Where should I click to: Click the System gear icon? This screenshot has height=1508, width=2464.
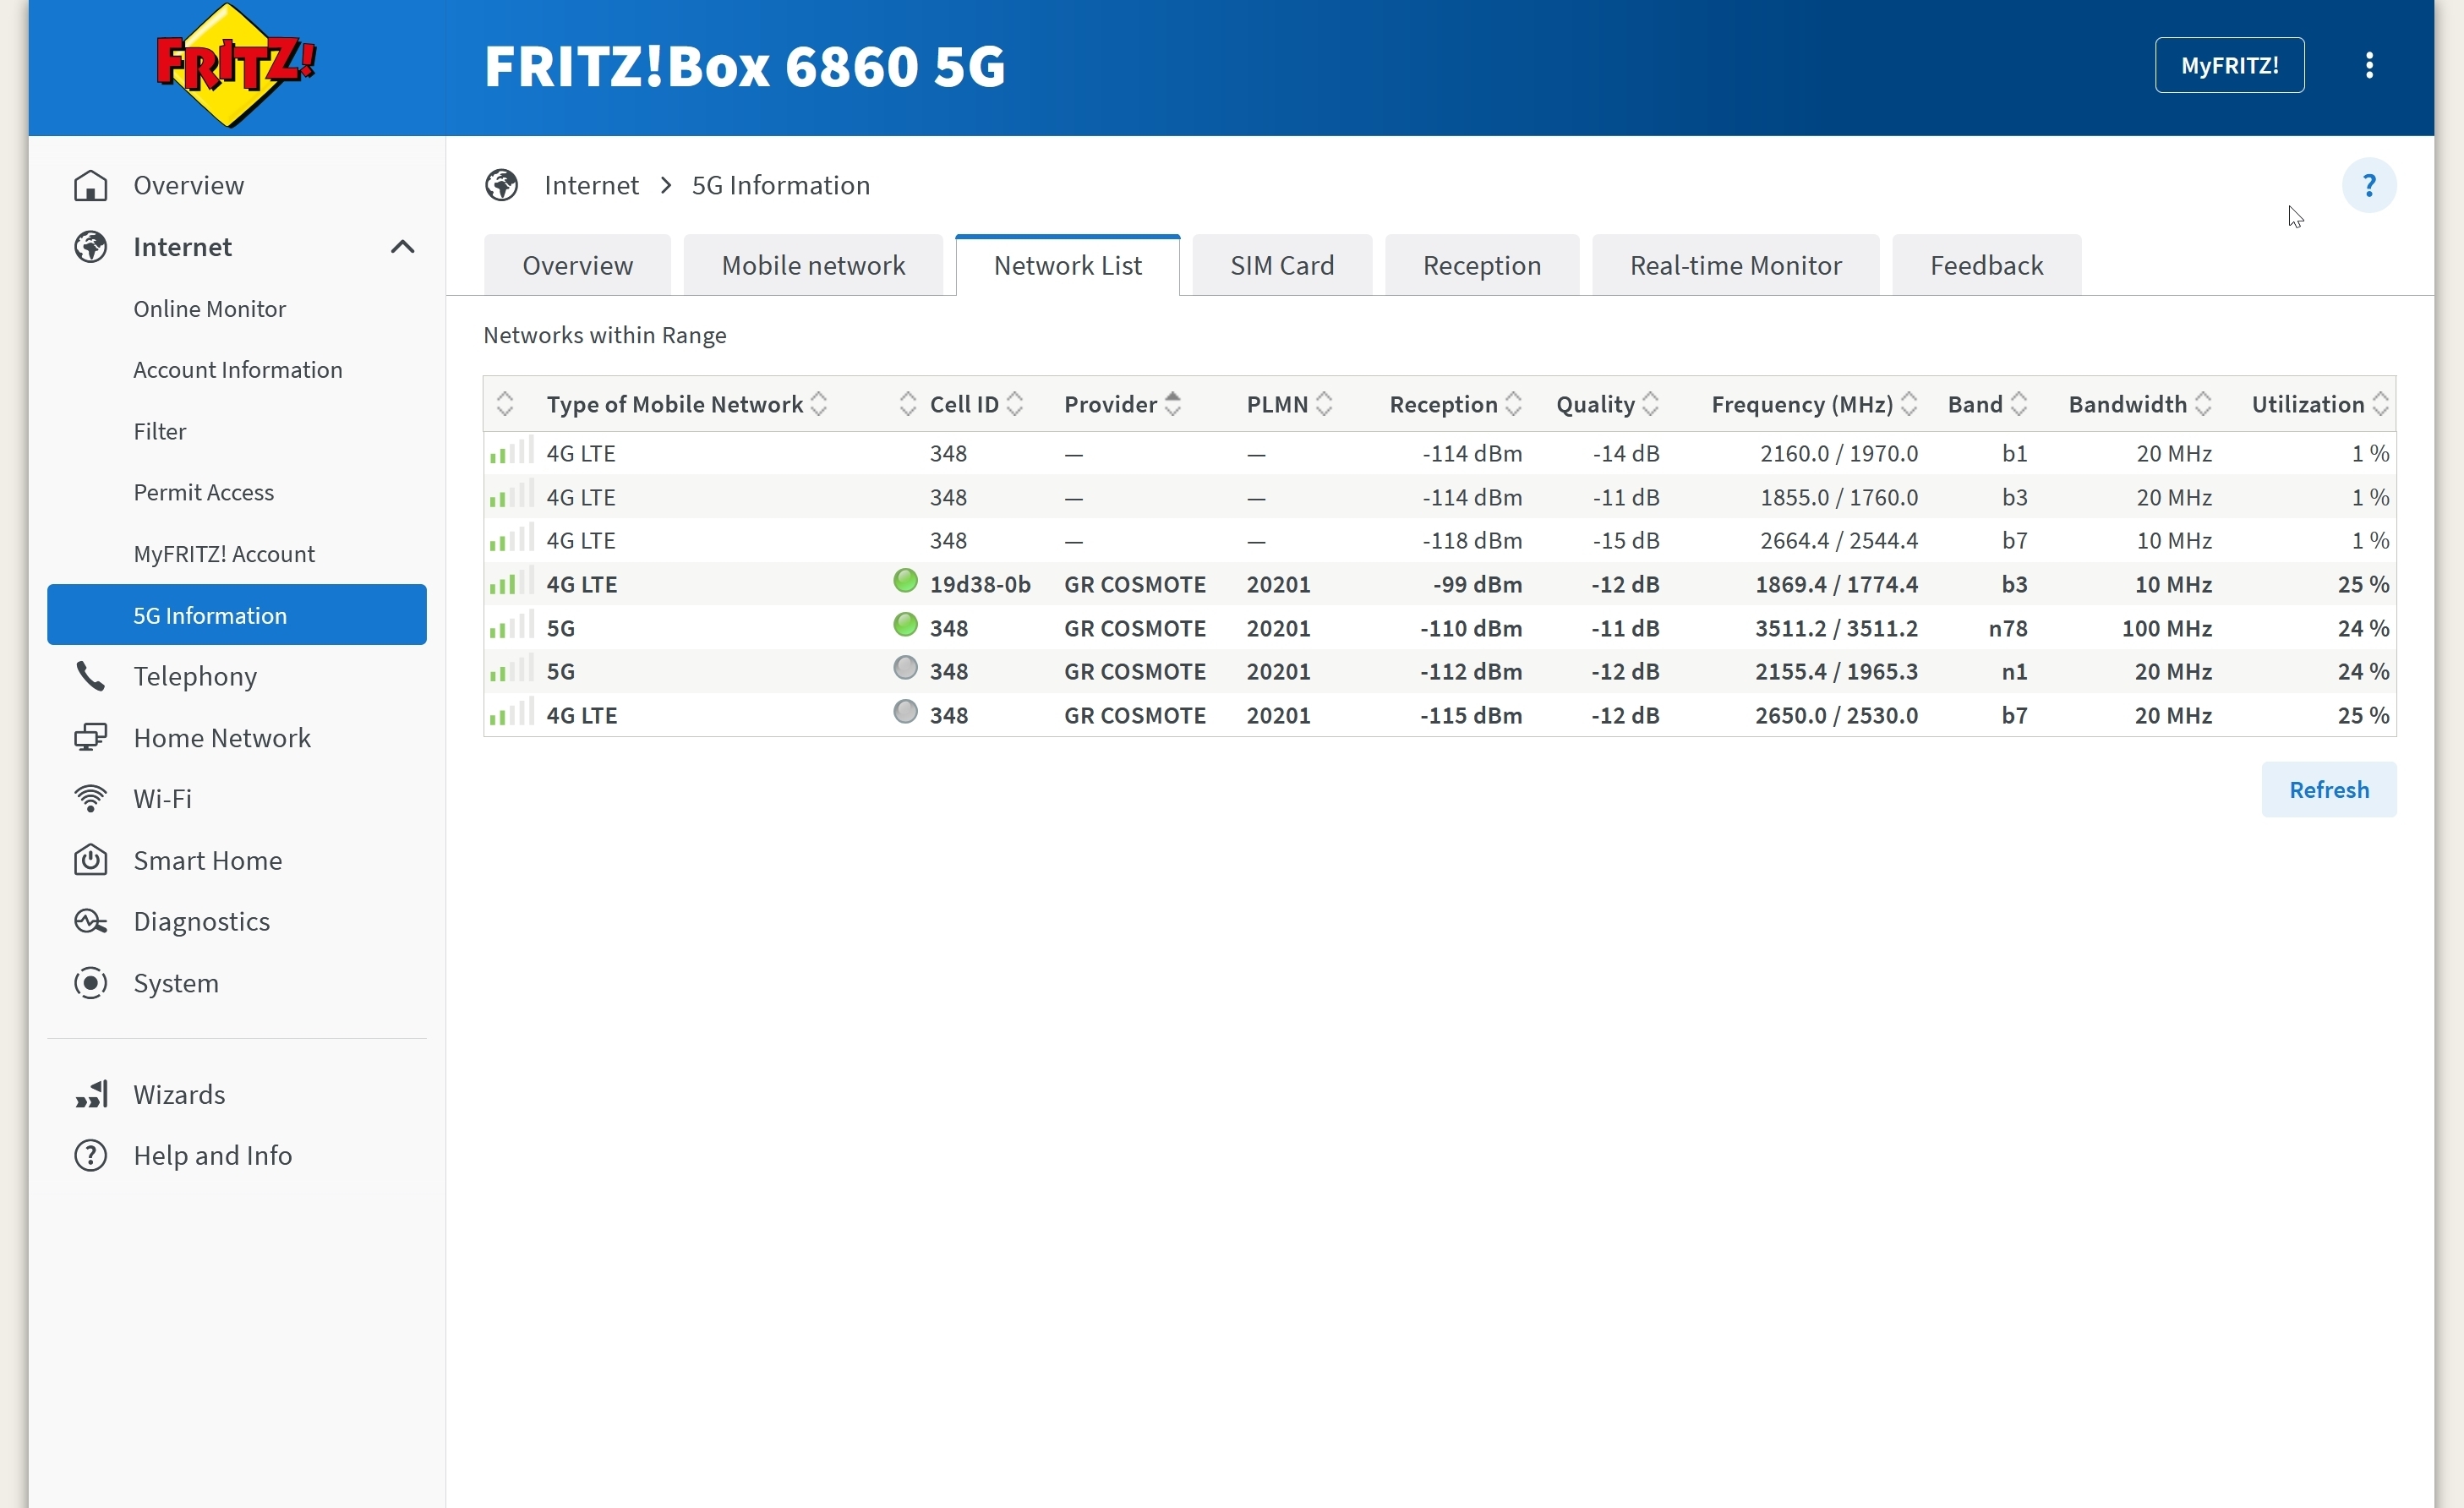[91, 983]
